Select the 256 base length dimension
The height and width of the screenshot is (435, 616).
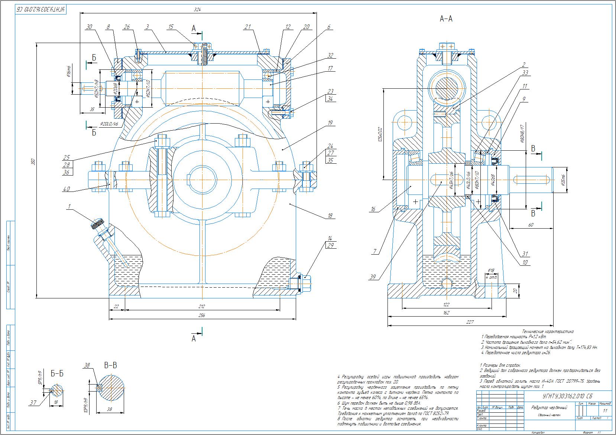pos(202,315)
